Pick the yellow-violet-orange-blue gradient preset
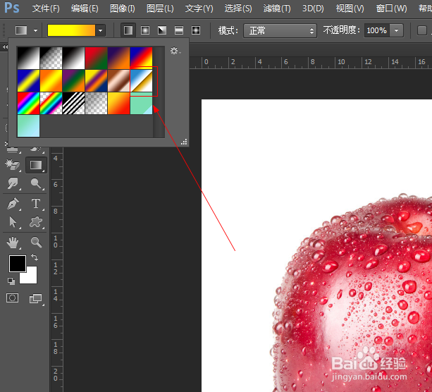The image size is (432, 392). coord(96,80)
